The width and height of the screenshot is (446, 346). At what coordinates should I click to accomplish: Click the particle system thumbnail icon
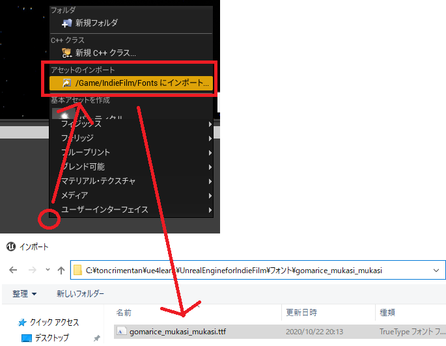pyautogui.click(x=64, y=113)
